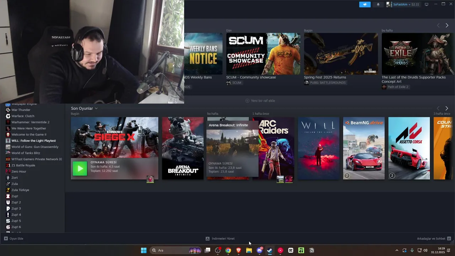Click friend avatar on Siege X card

150,179
